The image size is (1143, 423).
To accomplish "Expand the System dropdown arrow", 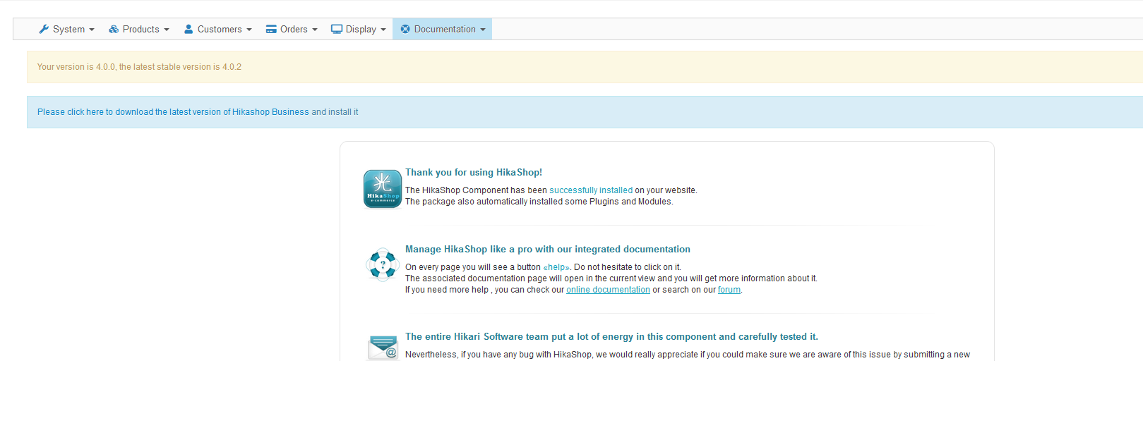I will [x=92, y=30].
